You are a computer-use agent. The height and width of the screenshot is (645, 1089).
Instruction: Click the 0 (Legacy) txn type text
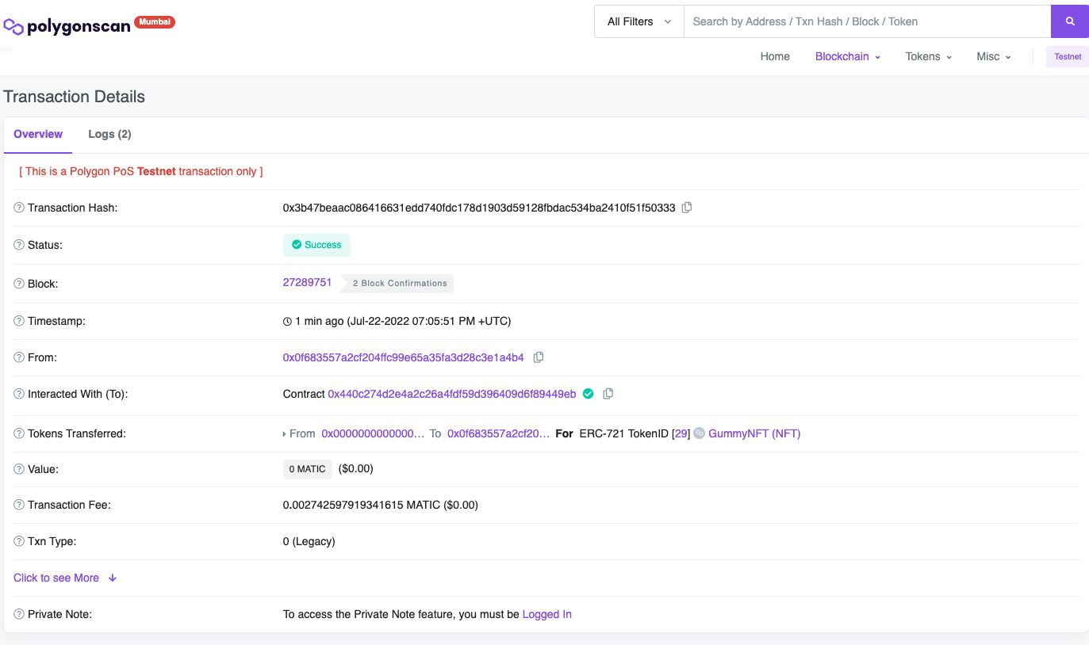pyautogui.click(x=309, y=541)
